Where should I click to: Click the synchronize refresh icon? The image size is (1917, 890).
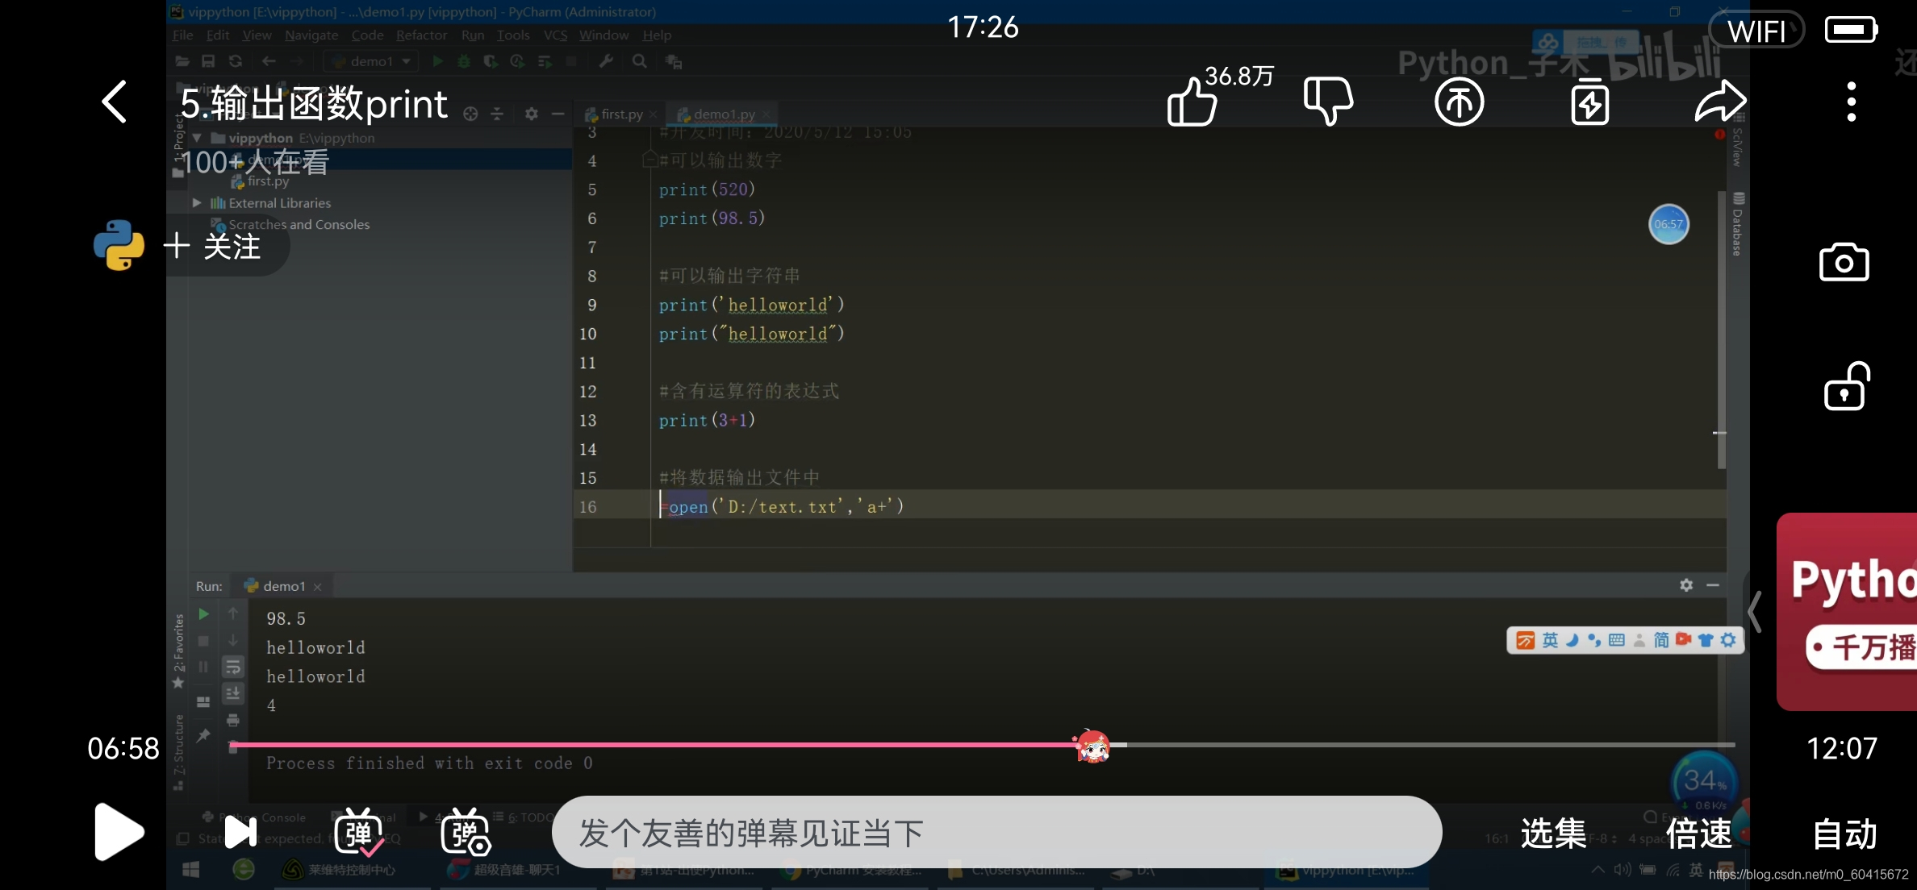pos(235,61)
